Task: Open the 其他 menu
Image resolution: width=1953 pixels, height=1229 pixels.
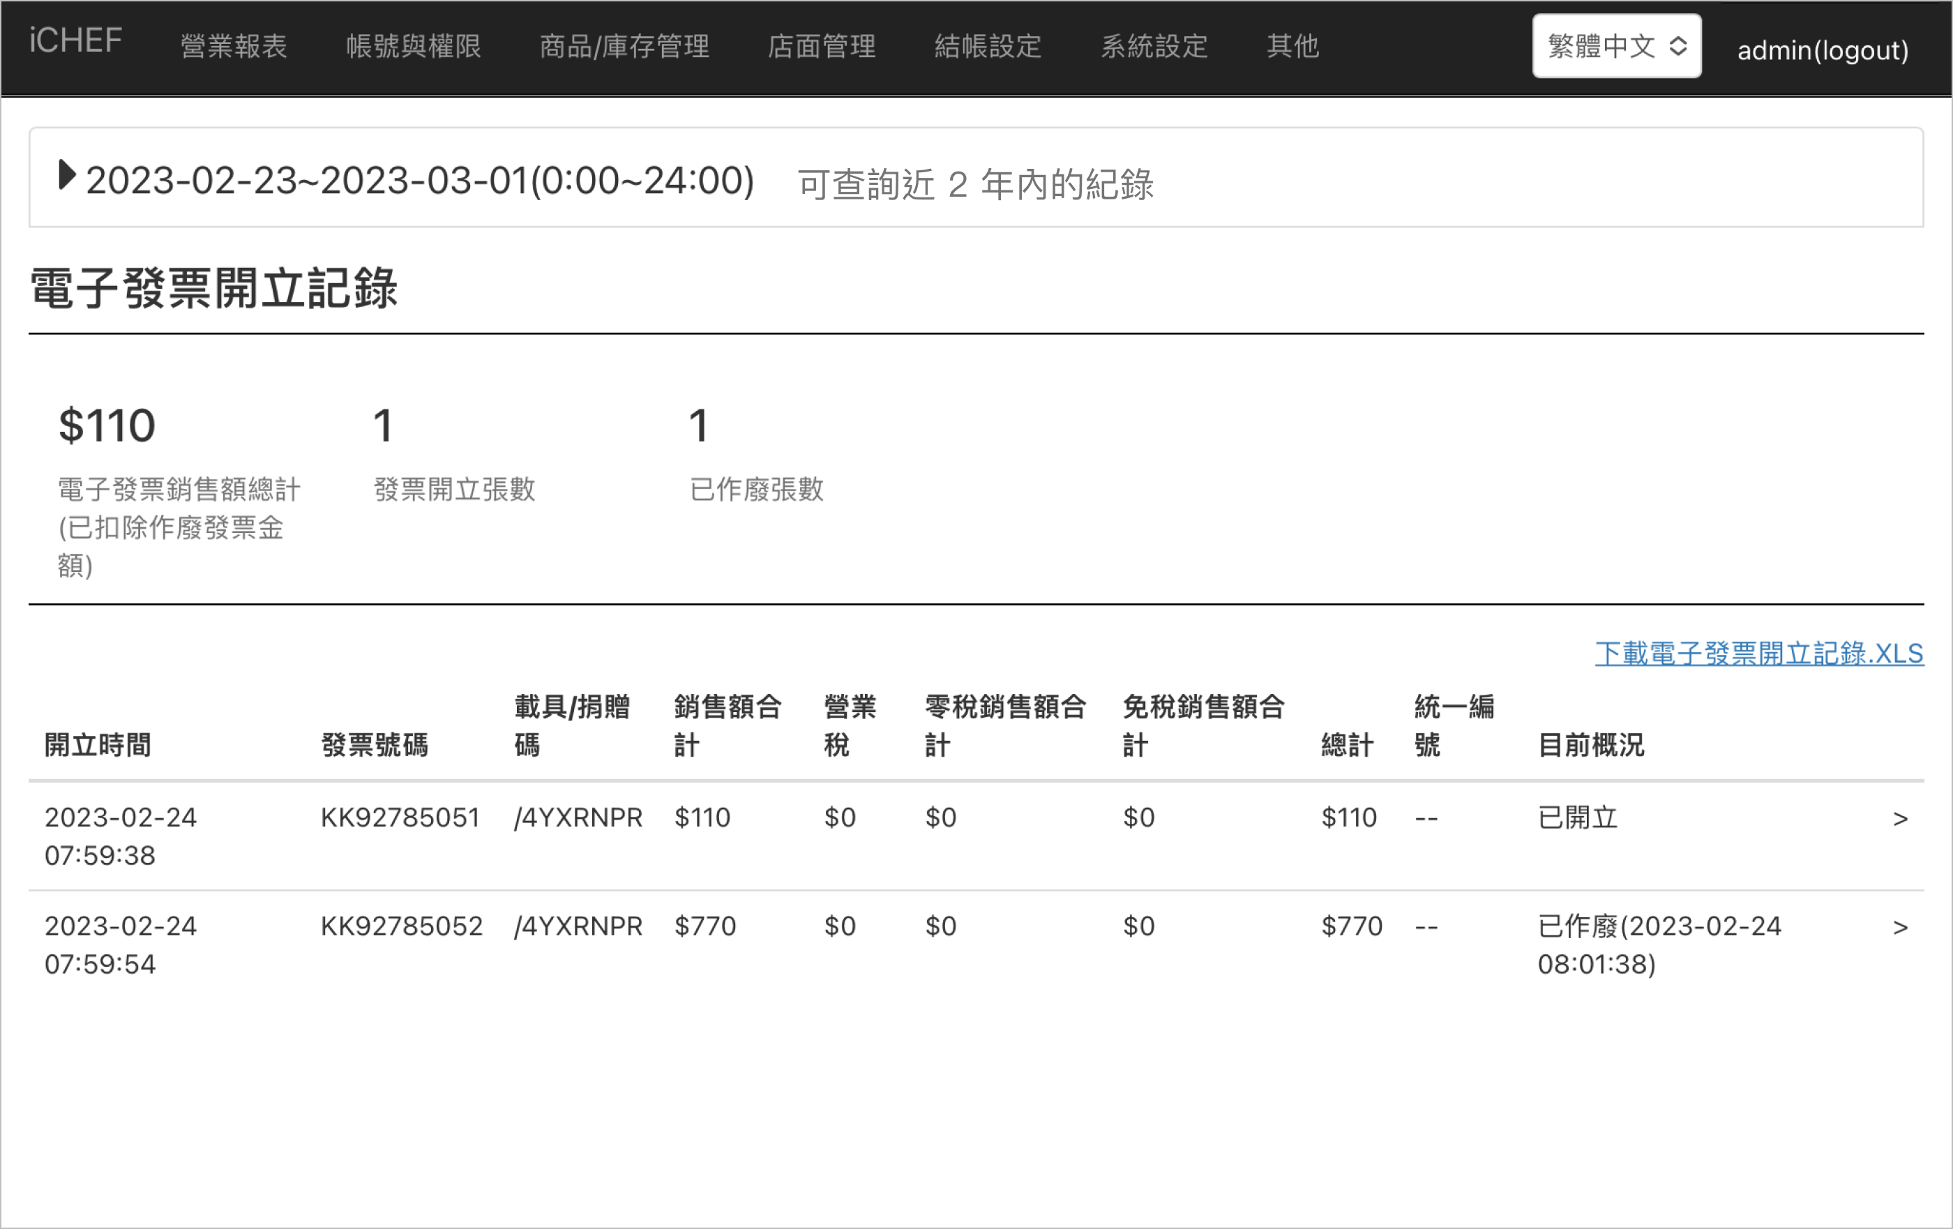Action: 1292,46
